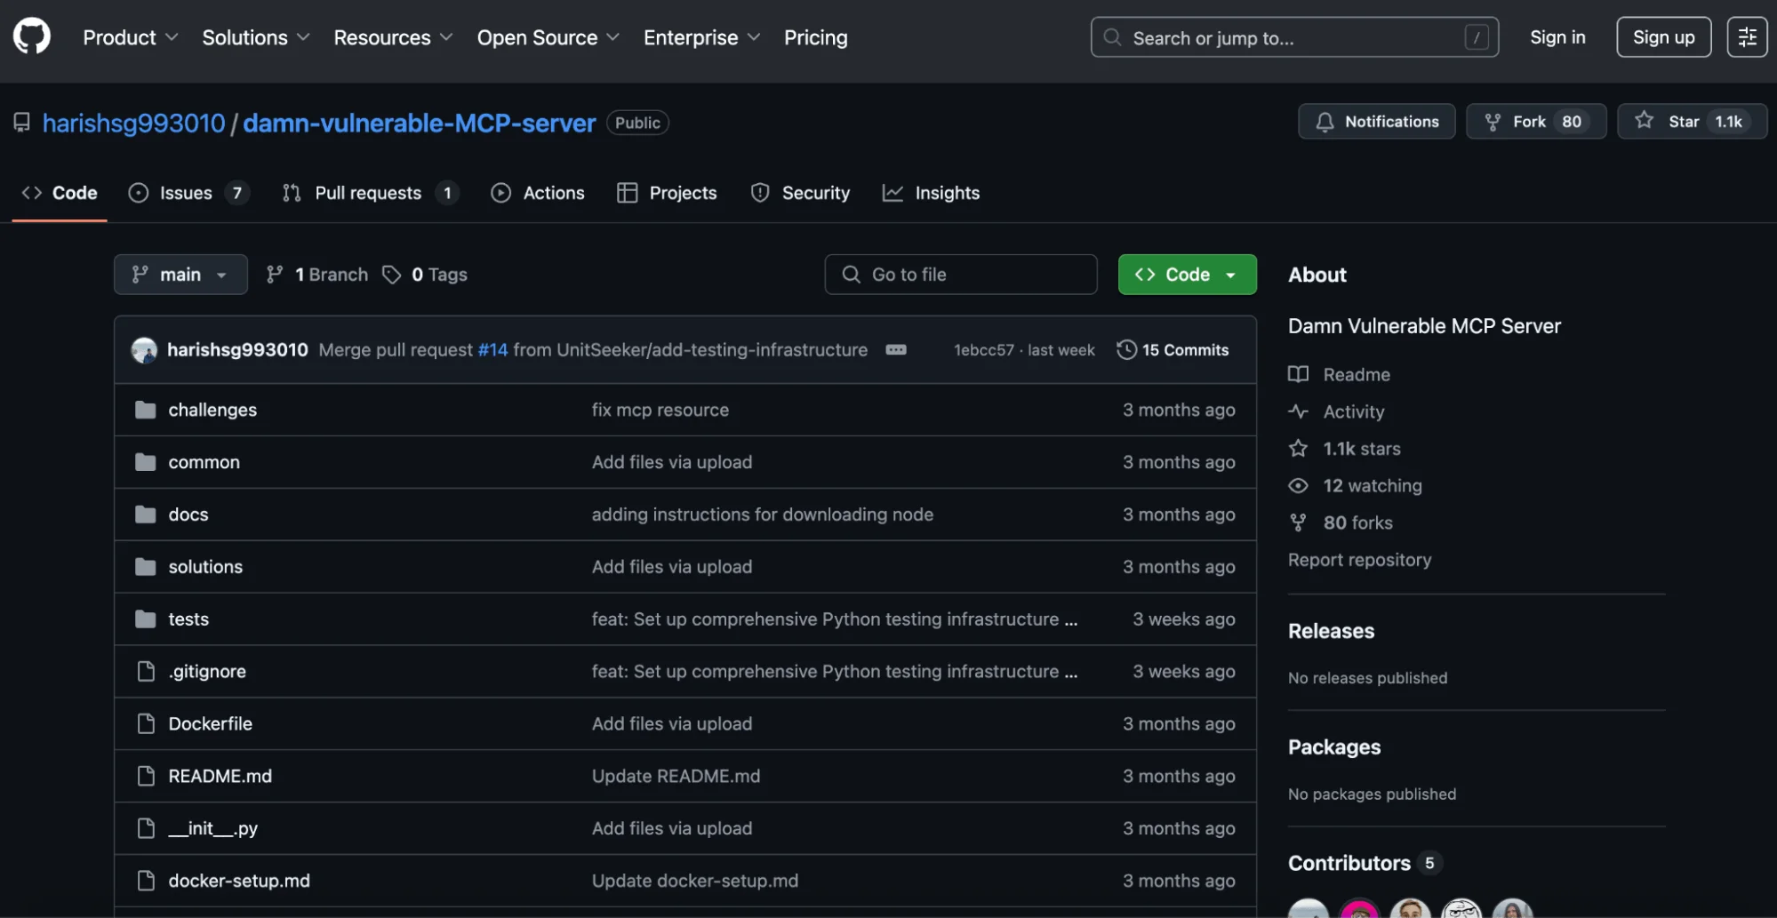The image size is (1777, 918).
Task: Click the history clock icon beside 15 Commits
Action: (1126, 350)
